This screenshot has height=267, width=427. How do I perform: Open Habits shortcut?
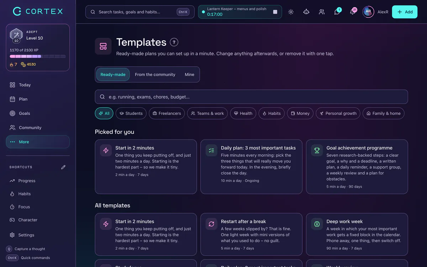[38, 194]
